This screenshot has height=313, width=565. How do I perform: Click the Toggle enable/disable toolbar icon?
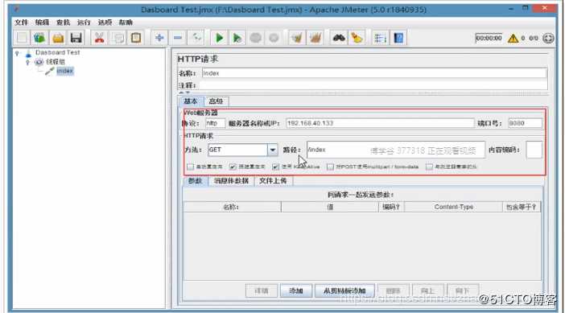pos(196,38)
